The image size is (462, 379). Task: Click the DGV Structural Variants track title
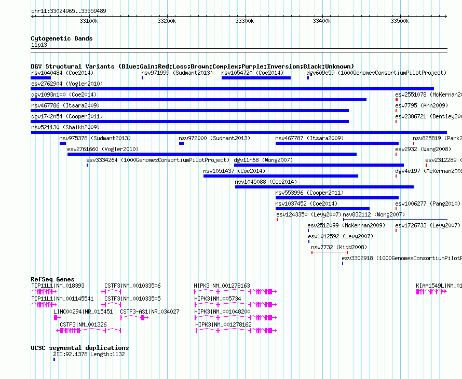[193, 66]
